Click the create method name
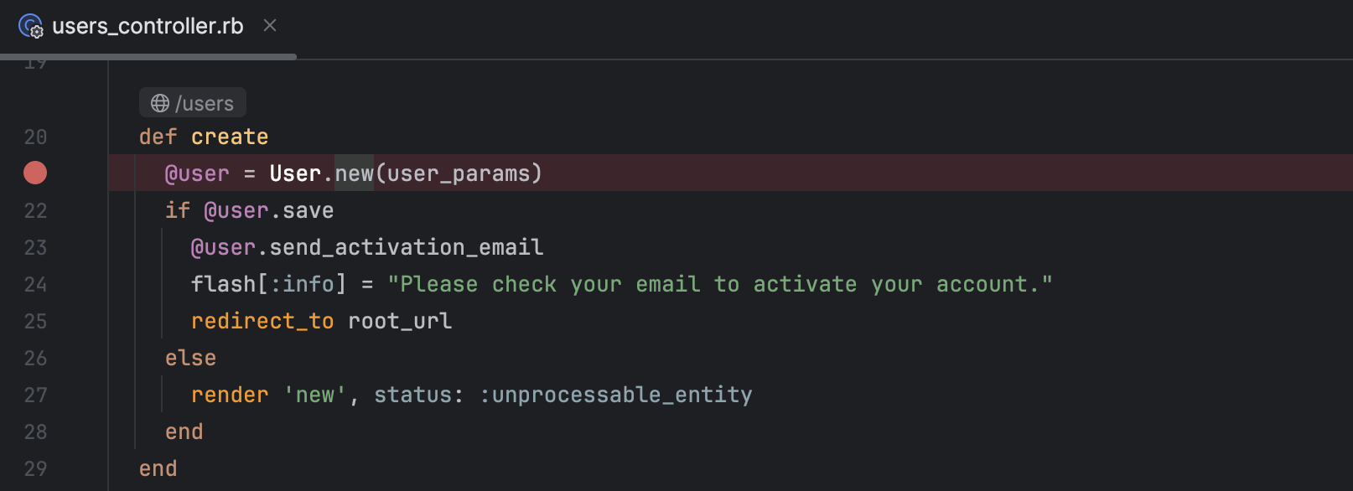 pos(230,137)
